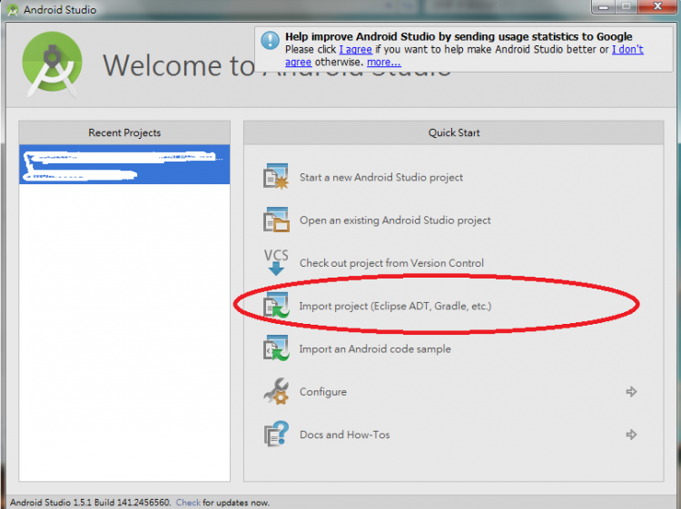
Task: Click the I agree link
Action: pyautogui.click(x=355, y=50)
